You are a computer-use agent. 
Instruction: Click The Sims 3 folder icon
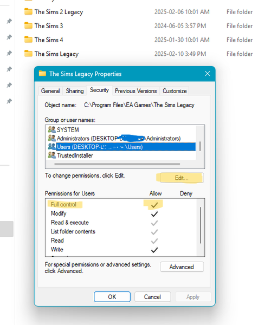(x=28, y=25)
